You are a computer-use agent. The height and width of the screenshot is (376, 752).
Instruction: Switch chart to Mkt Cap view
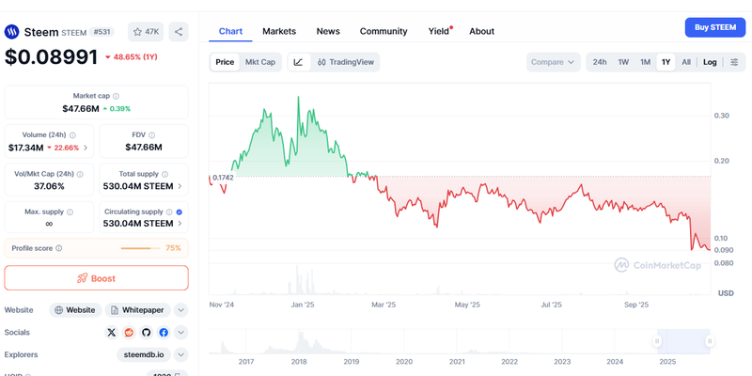[259, 62]
